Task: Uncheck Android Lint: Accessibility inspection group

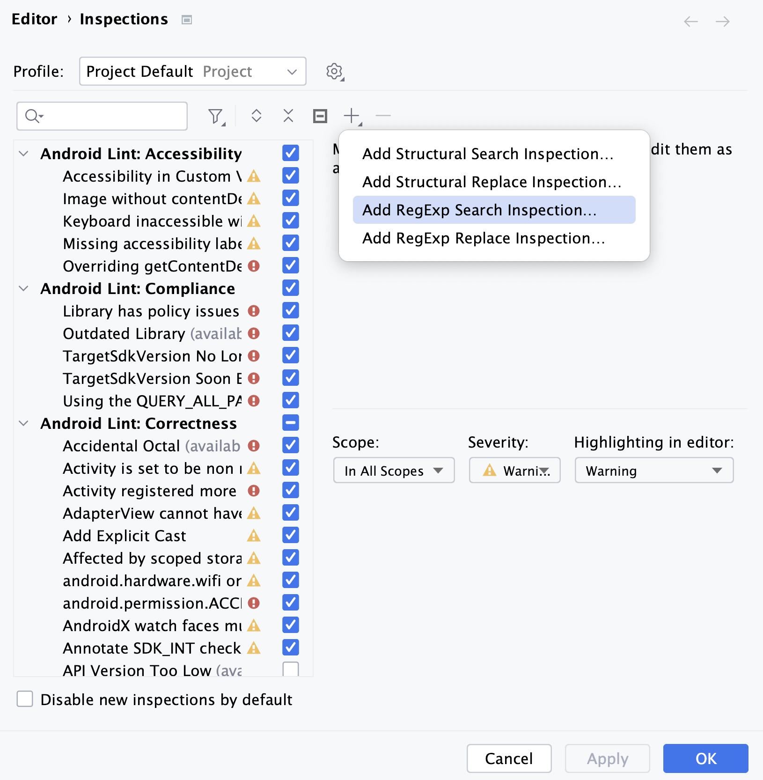Action: tap(290, 153)
